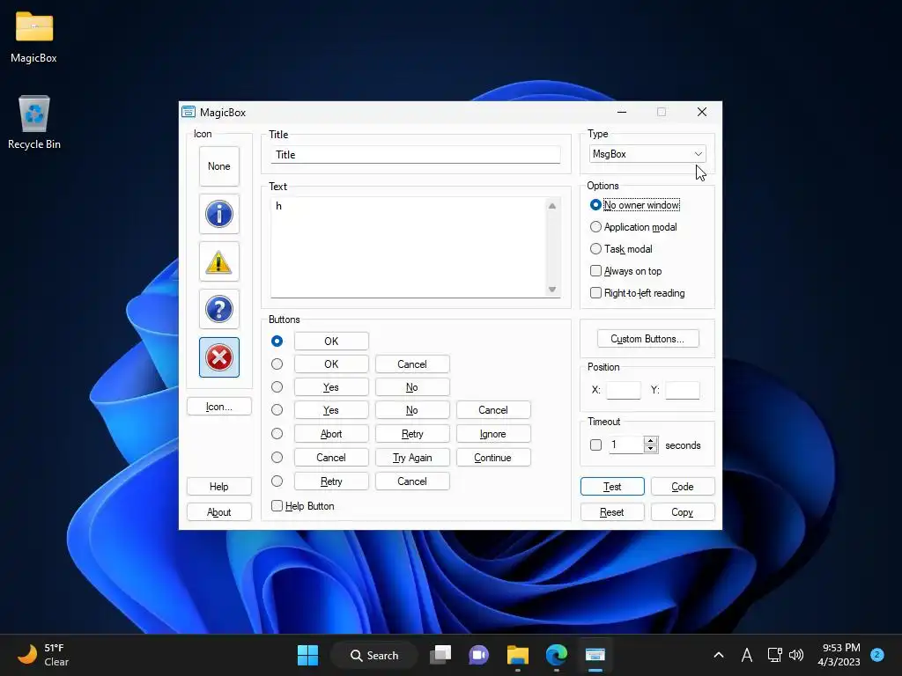Screen dimensions: 902x676
Task: Click the Try Again button preview
Action: [412, 458]
